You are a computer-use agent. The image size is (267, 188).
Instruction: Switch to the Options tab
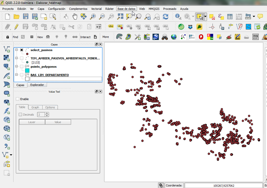[50, 107]
